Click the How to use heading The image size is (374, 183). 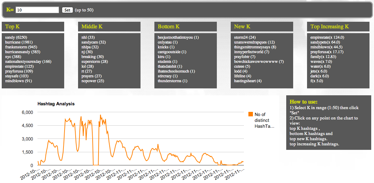(x=304, y=102)
